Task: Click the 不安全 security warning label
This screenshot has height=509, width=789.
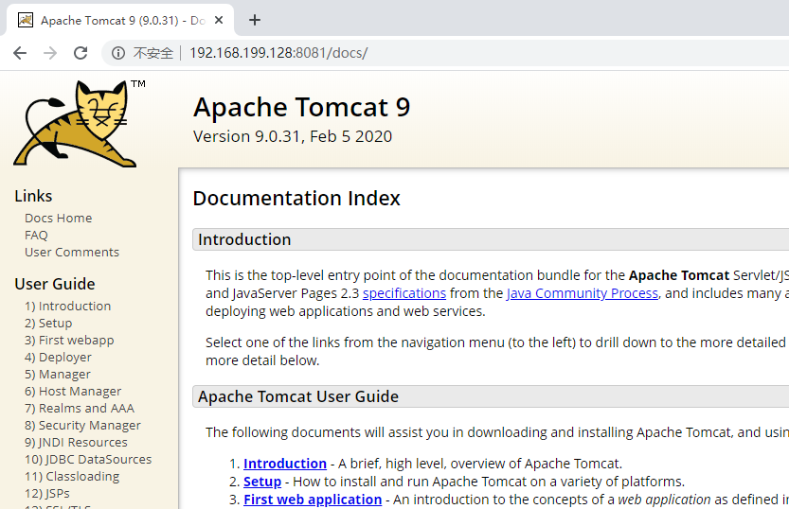Action: 153,53
